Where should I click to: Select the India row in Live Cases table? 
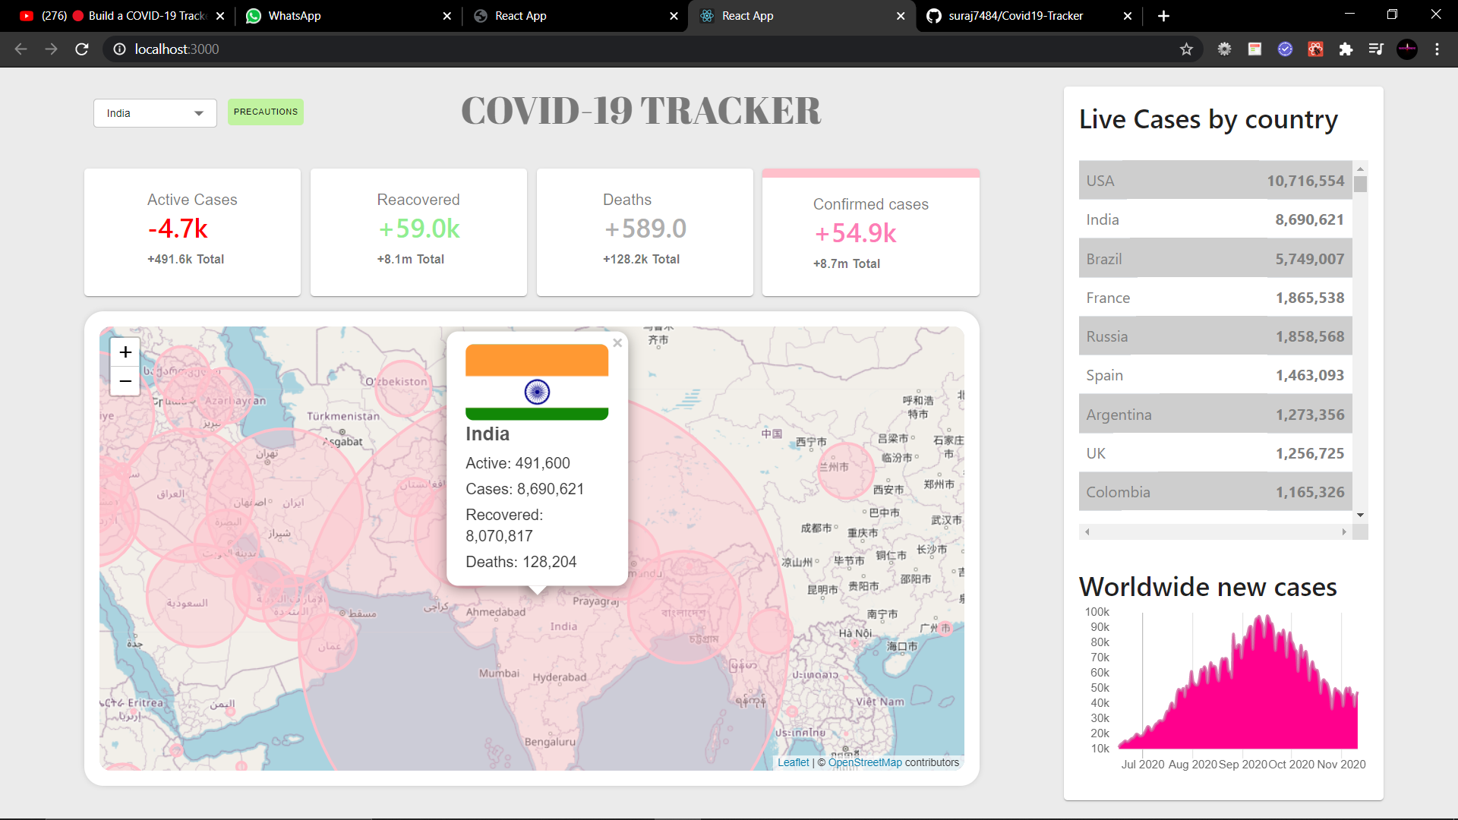(1215, 219)
